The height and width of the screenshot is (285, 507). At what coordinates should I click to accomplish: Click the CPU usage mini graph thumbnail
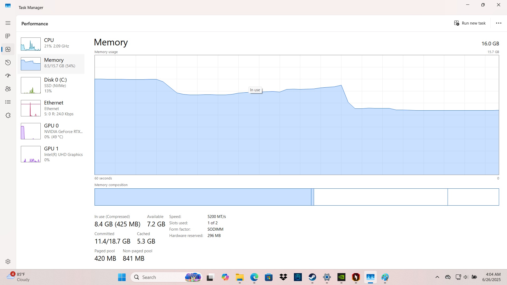coord(31,44)
